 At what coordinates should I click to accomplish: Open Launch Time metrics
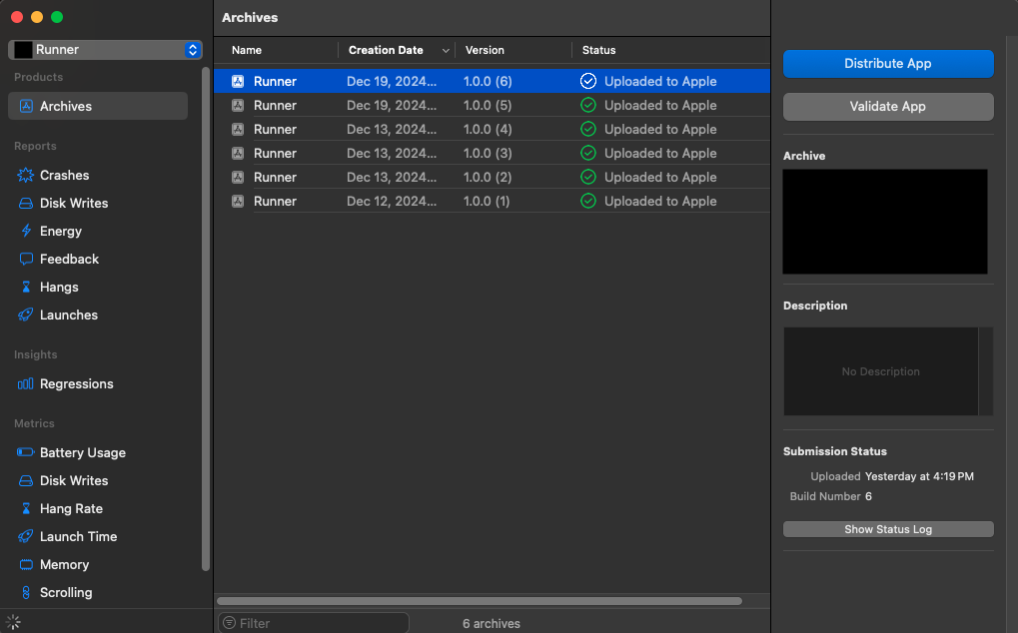[x=79, y=536]
